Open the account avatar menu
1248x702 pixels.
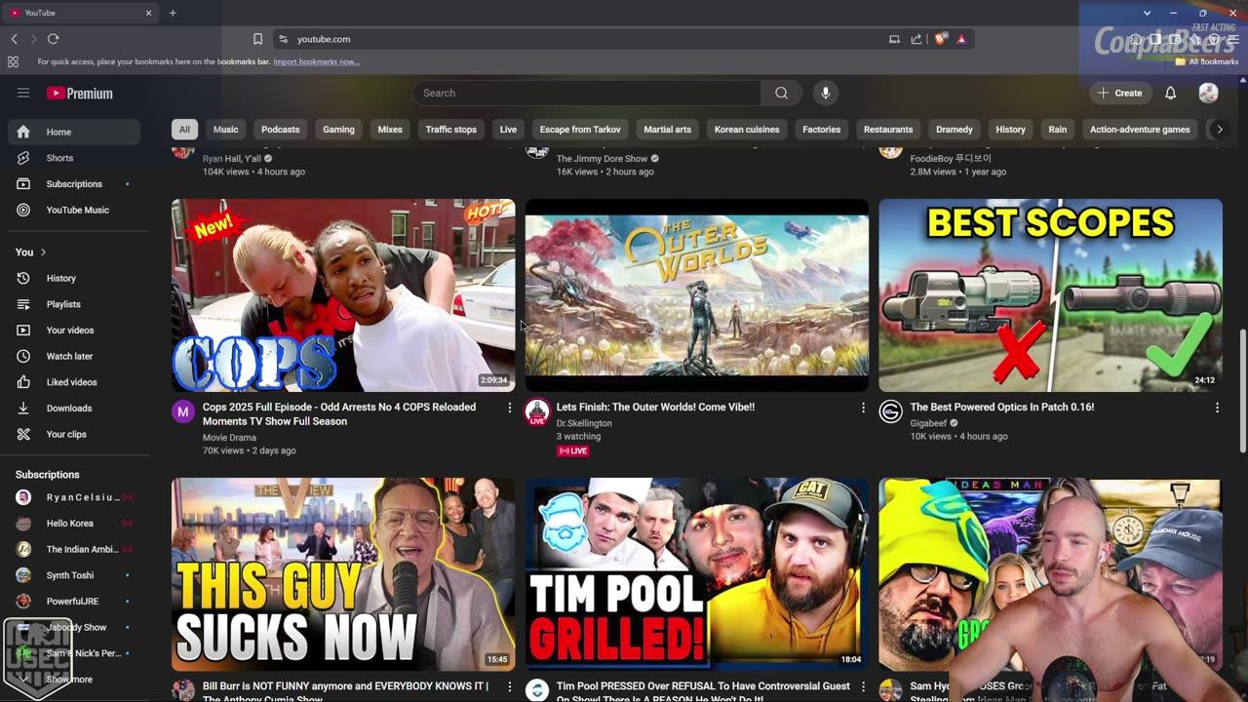(1208, 93)
